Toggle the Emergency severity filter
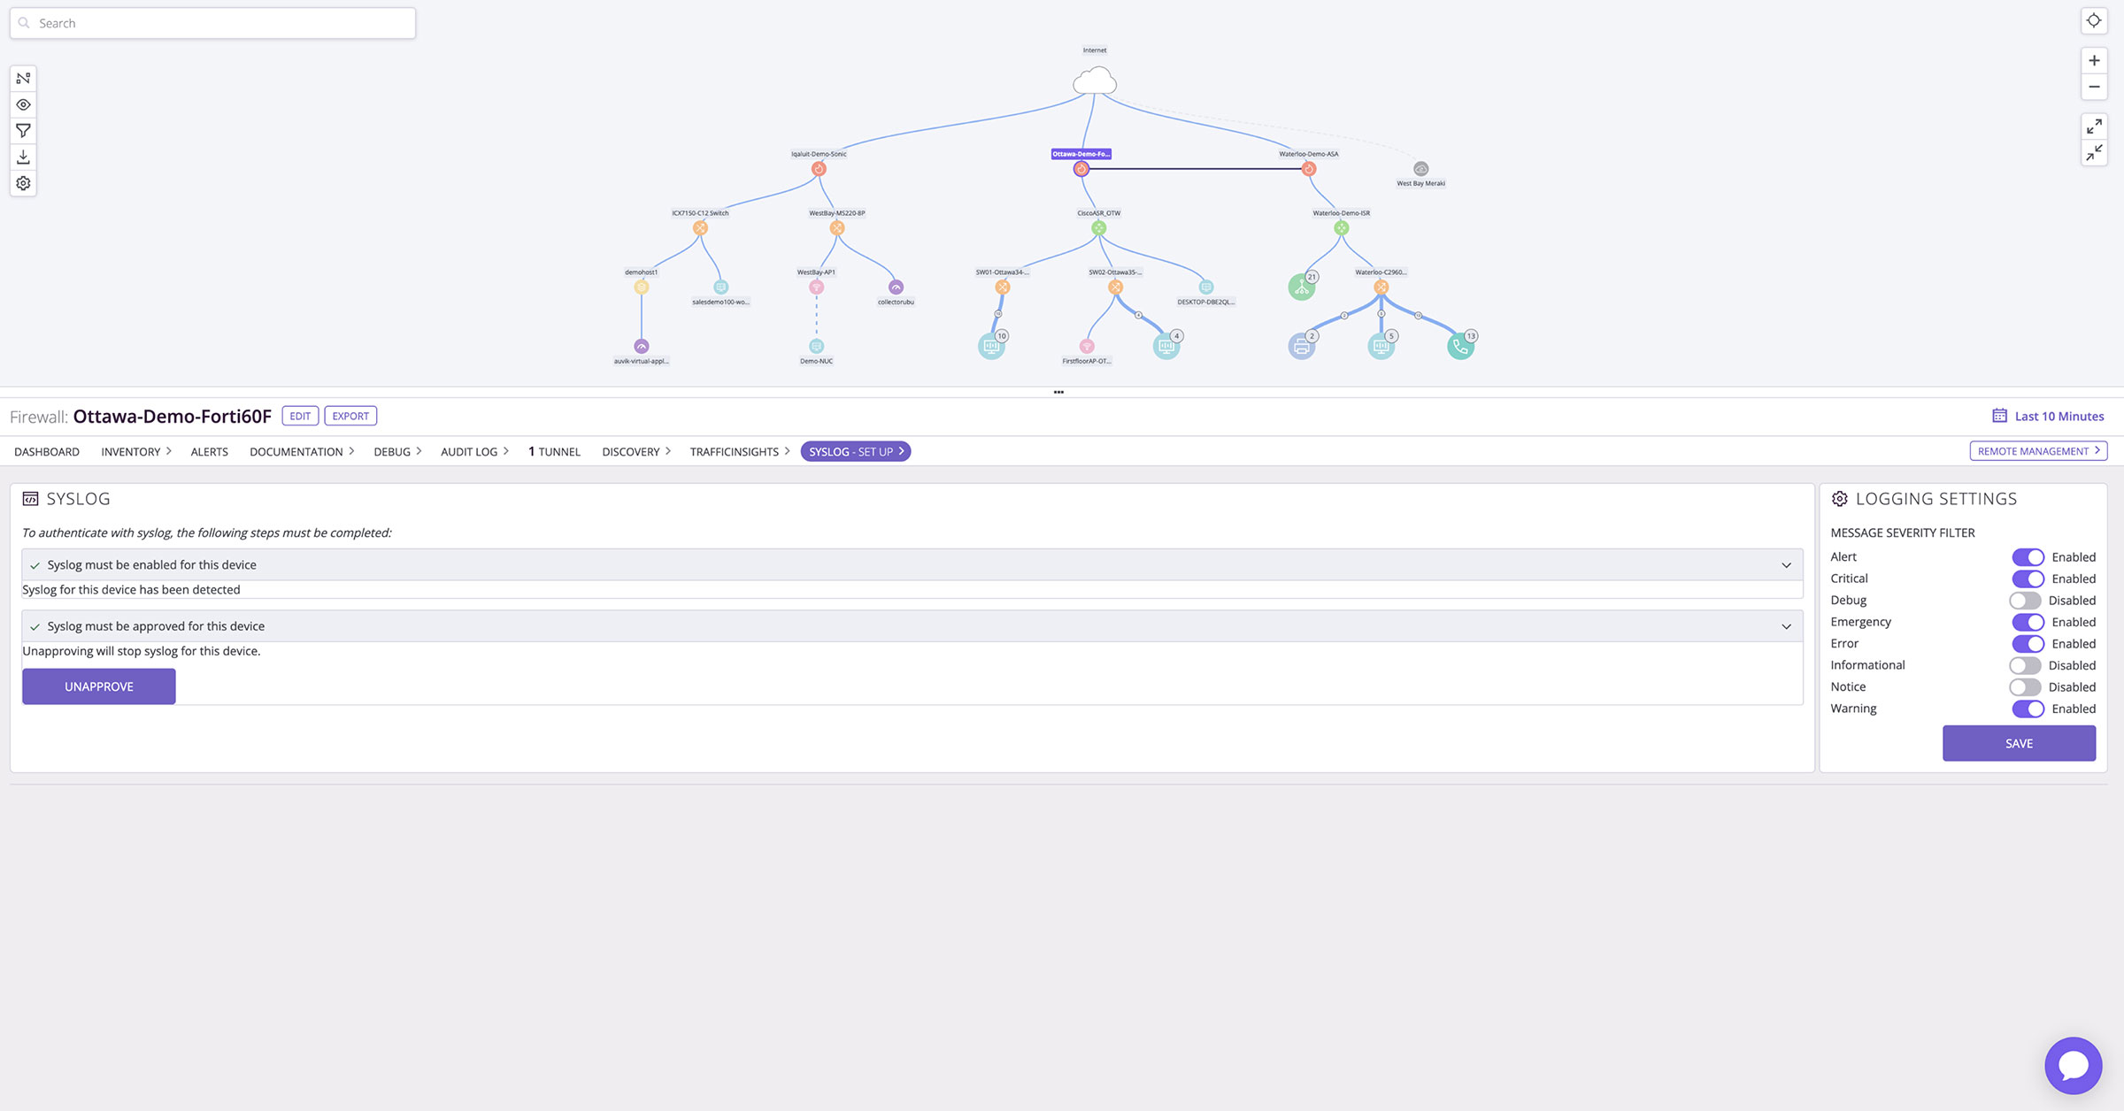Screen dimensions: 2124x1111 click(x=2024, y=621)
